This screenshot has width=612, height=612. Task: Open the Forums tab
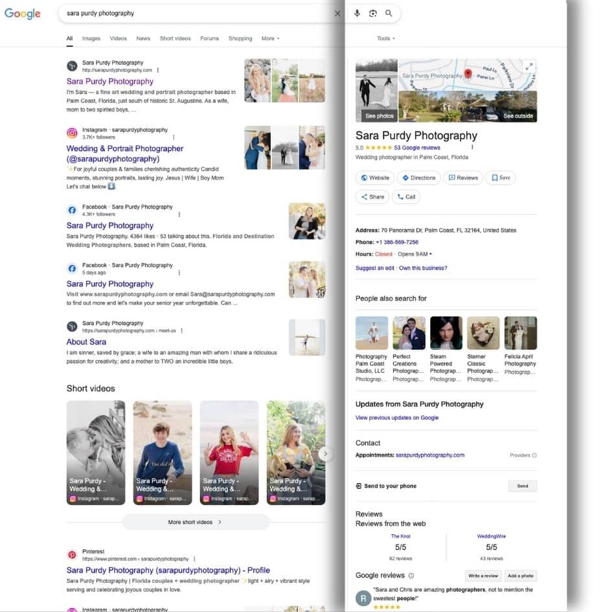click(210, 38)
